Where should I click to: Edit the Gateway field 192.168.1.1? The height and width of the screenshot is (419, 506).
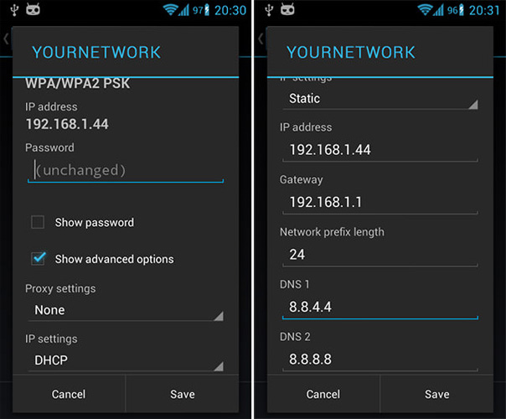(380, 203)
